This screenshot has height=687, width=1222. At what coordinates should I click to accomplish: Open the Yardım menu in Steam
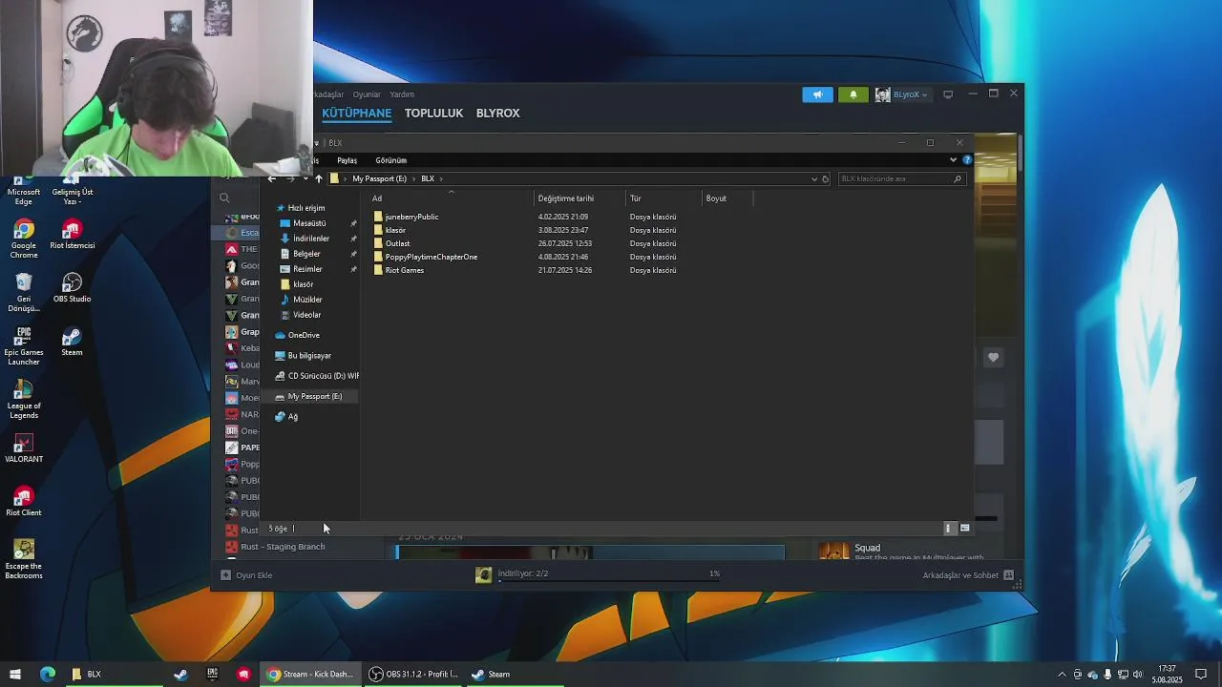(402, 94)
